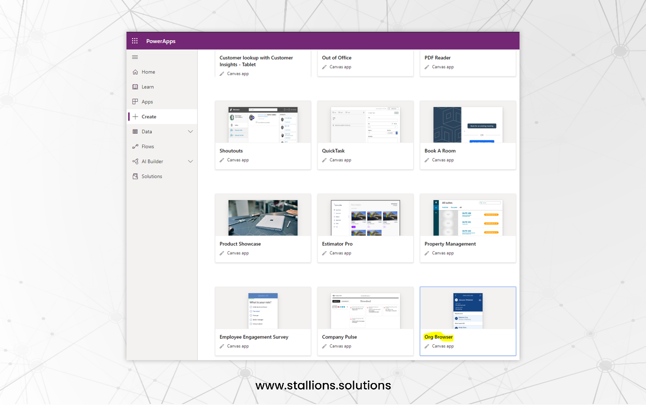Click the Create plus icon
Viewport: 646px width, 405px height.
click(x=135, y=117)
